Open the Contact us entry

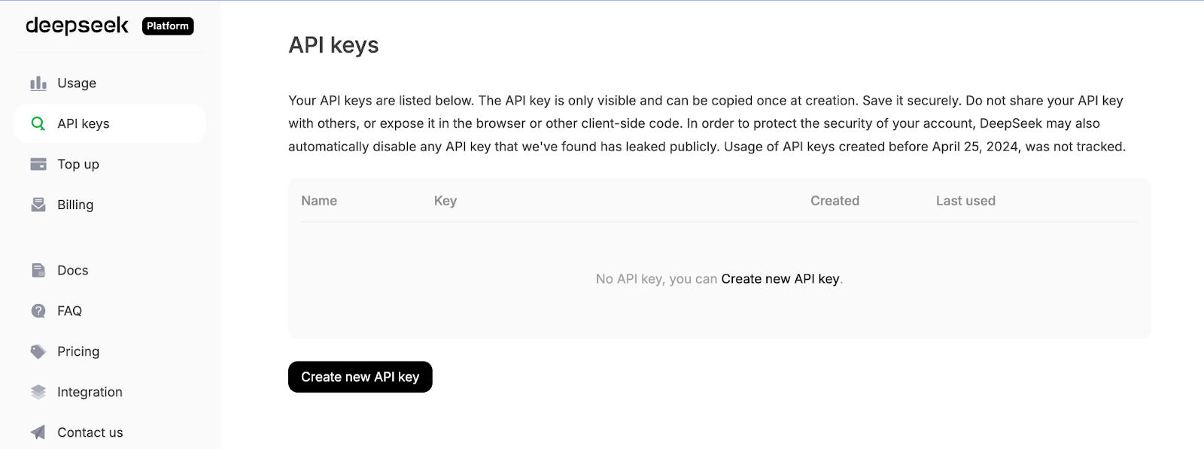click(110, 432)
